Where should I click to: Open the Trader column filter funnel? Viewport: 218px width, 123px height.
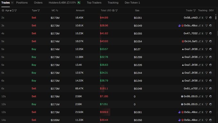coord(195,11)
